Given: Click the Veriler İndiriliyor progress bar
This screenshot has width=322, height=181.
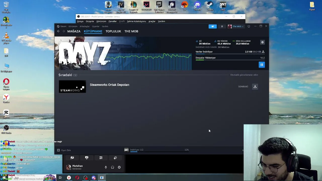Looking at the screenshot, I should [x=230, y=54].
